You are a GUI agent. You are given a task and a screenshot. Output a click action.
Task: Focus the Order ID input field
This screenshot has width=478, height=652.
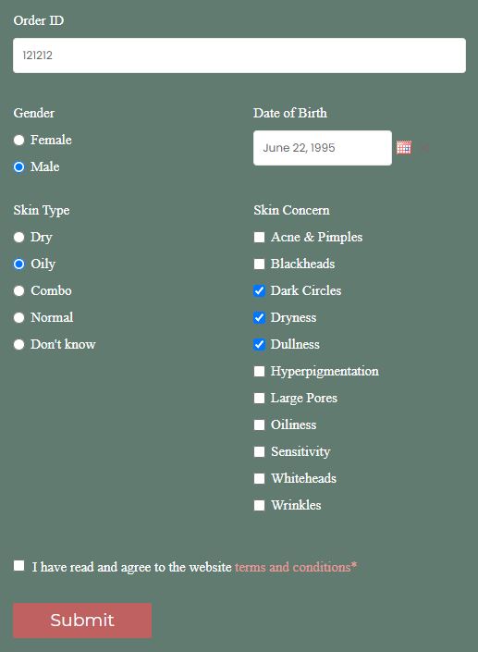click(x=239, y=55)
